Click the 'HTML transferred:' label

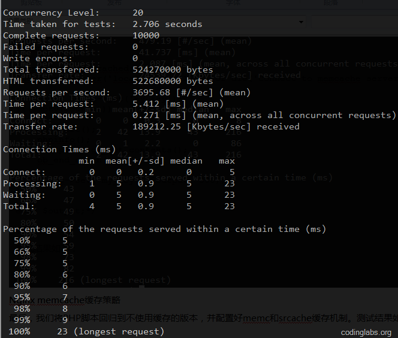click(x=48, y=81)
